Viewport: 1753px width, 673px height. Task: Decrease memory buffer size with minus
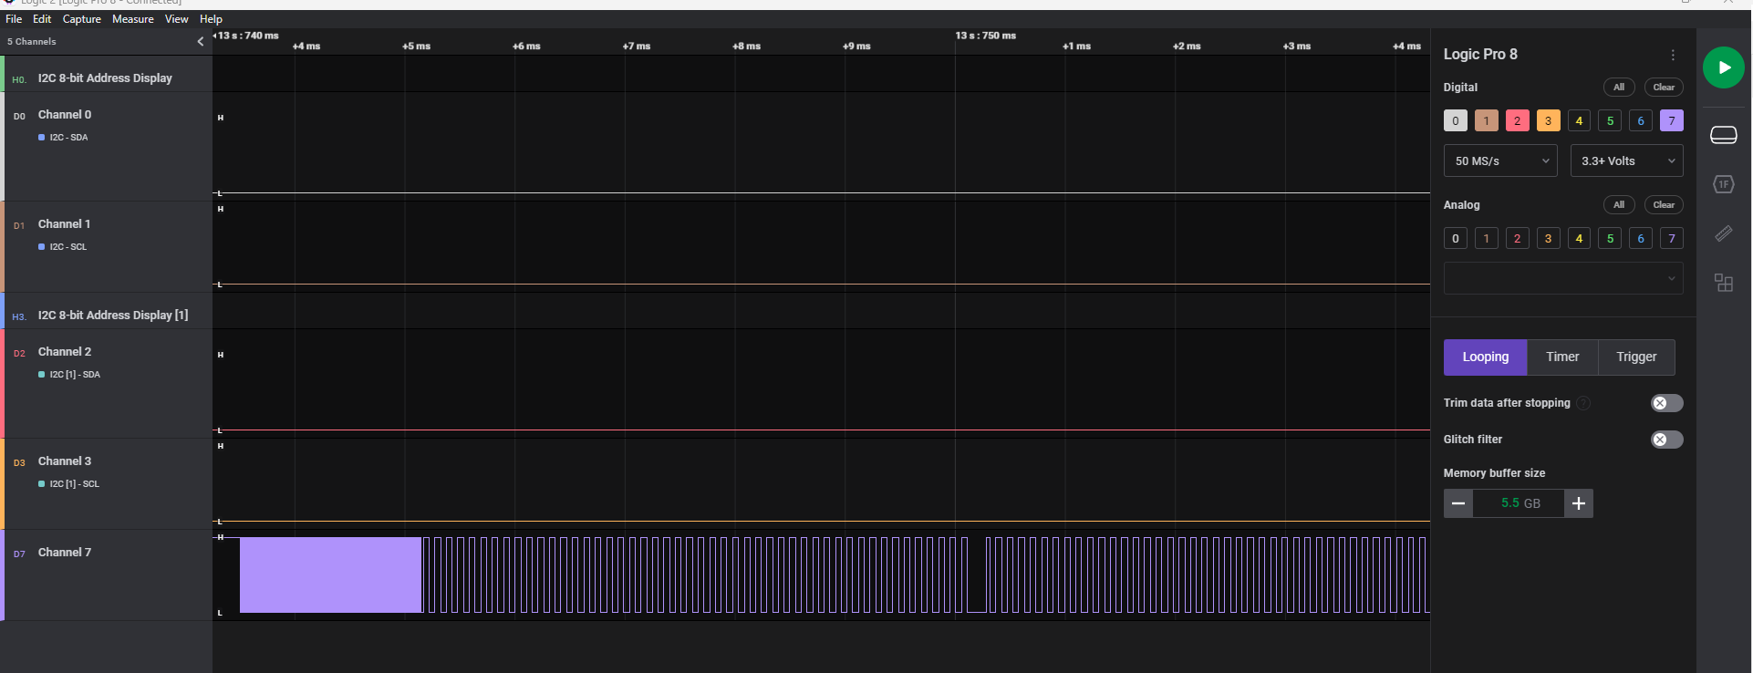pos(1457,503)
